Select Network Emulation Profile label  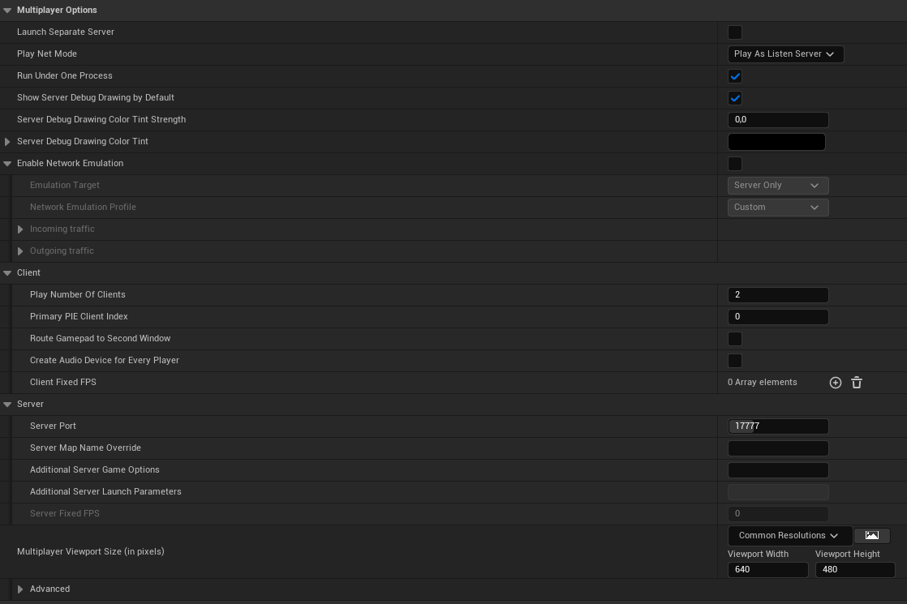[83, 207]
